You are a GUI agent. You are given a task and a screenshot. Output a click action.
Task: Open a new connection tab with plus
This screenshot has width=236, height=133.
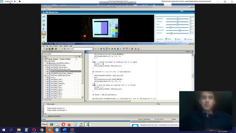[20, 1]
